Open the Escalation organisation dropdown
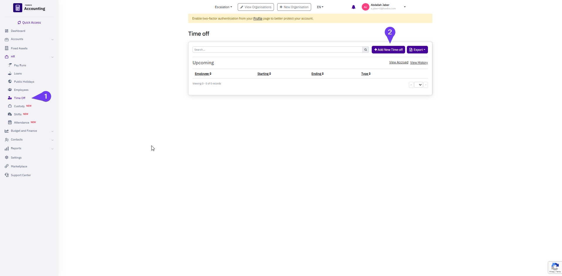The height and width of the screenshot is (276, 562). [223, 7]
